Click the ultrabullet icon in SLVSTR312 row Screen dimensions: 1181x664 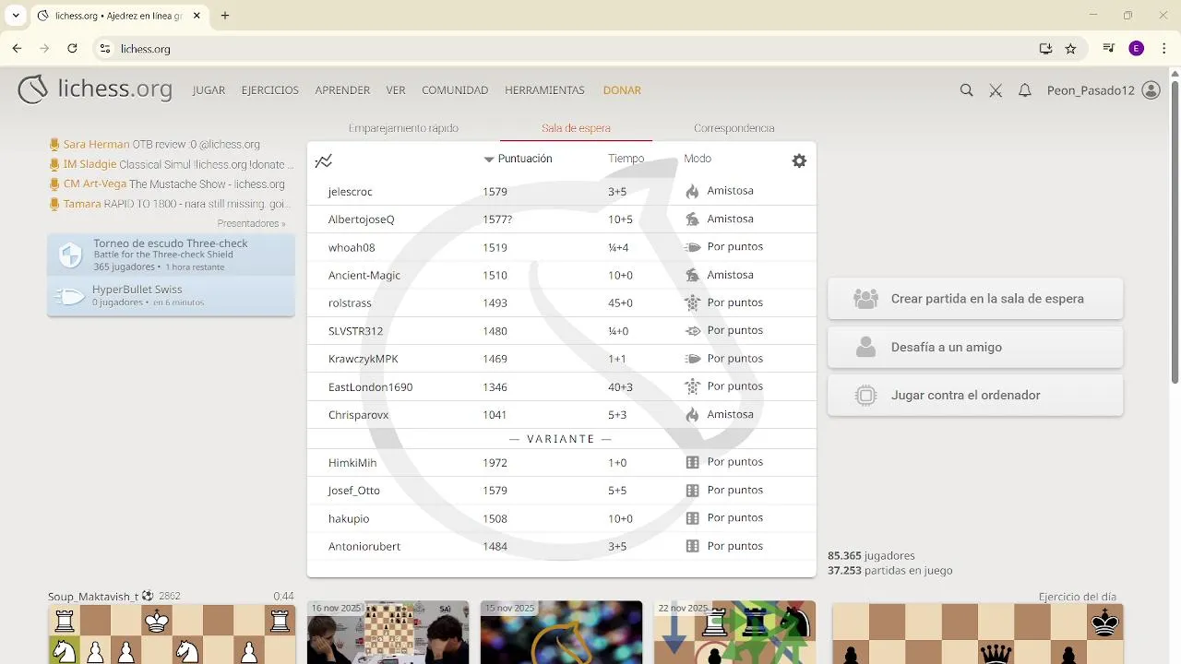point(693,330)
